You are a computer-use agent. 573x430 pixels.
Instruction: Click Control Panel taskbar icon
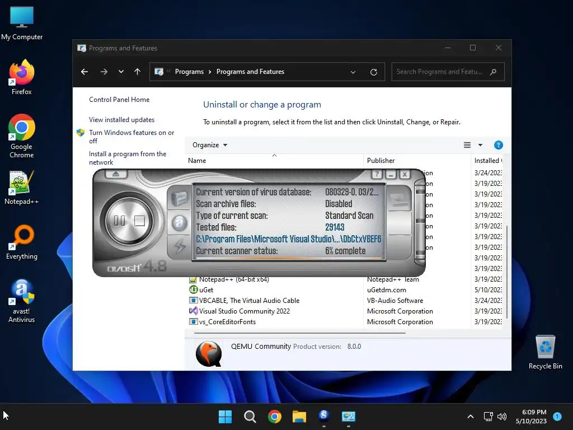348,417
